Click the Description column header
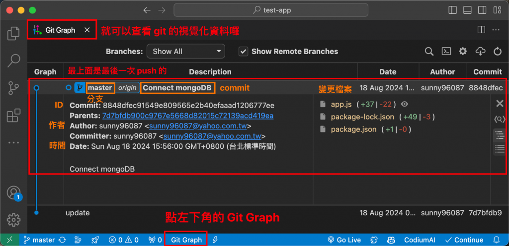Screen dimensions: 509x246 [210, 72]
